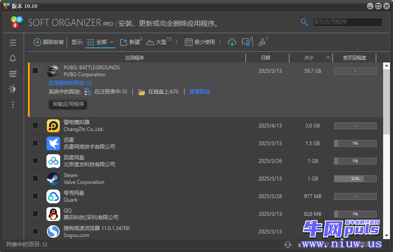Open notifications bell in sidebar
The height and width of the screenshot is (252, 393).
coord(13,58)
